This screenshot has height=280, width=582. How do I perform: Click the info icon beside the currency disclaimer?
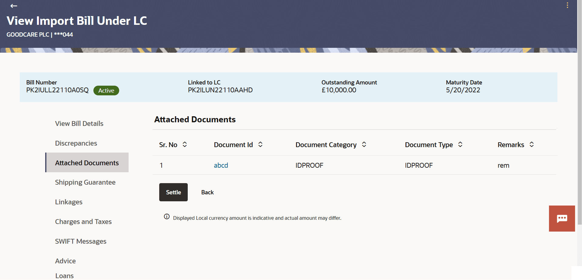click(x=167, y=216)
